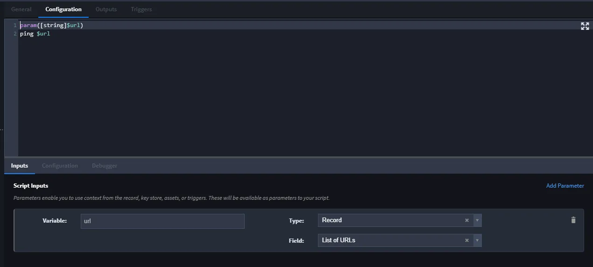This screenshot has width=593, height=267.
Task: Switch to the General tab
Action: tap(21, 9)
